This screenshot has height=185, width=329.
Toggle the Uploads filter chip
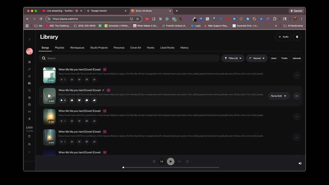297,58
